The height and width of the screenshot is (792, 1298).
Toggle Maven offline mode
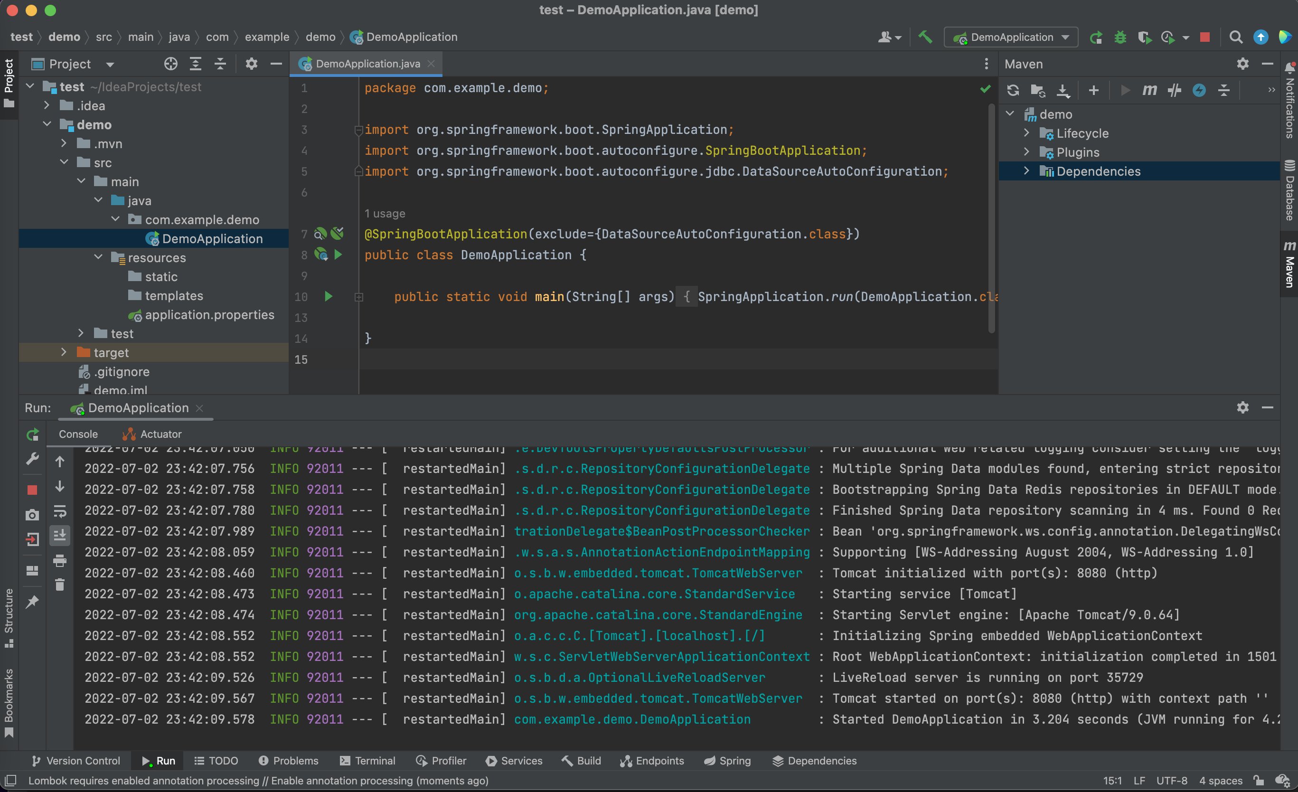pyautogui.click(x=1174, y=91)
